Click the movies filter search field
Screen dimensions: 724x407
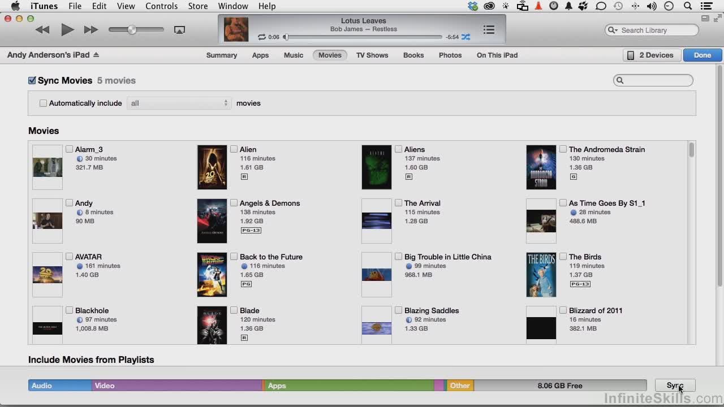coord(653,80)
